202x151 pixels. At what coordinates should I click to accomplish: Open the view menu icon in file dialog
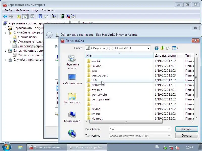tap(175, 48)
